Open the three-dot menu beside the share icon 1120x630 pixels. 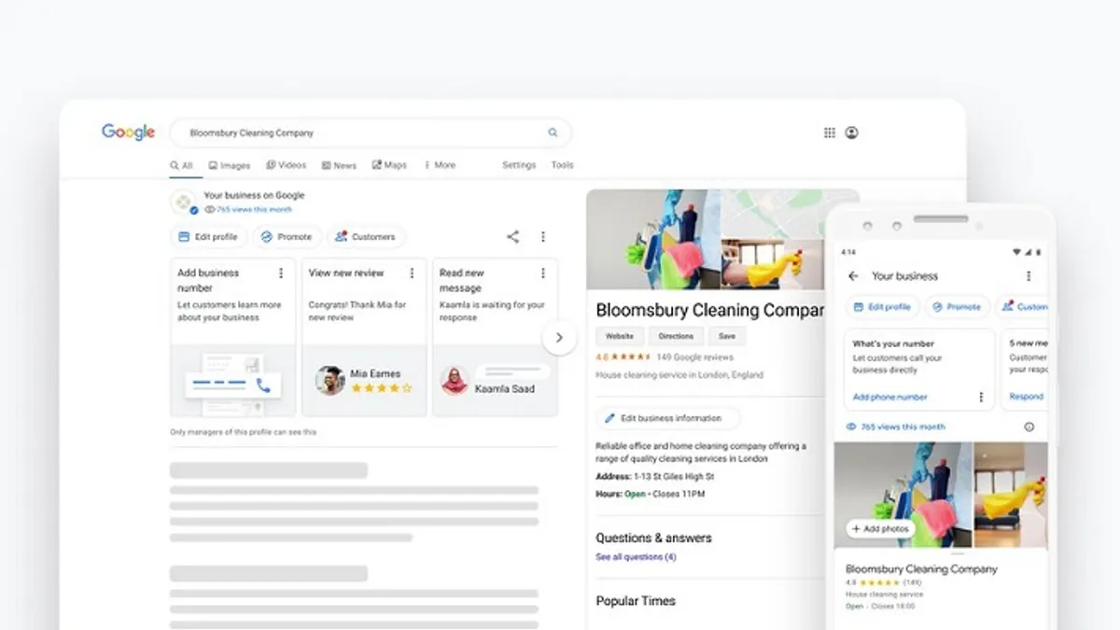point(542,237)
